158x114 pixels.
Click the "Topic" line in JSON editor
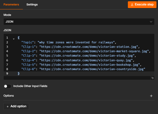tap(69, 42)
